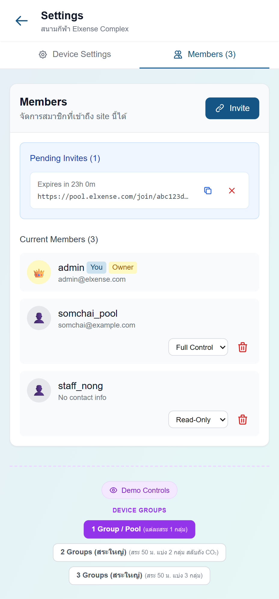
Task: Select the 3 Groups large pool option
Action: pos(139,576)
